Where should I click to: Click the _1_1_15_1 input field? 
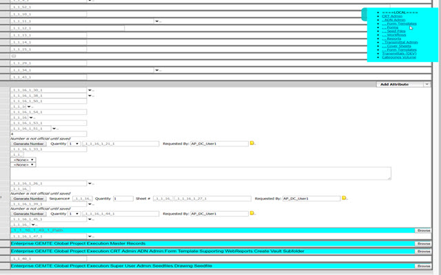[x=48, y=49]
